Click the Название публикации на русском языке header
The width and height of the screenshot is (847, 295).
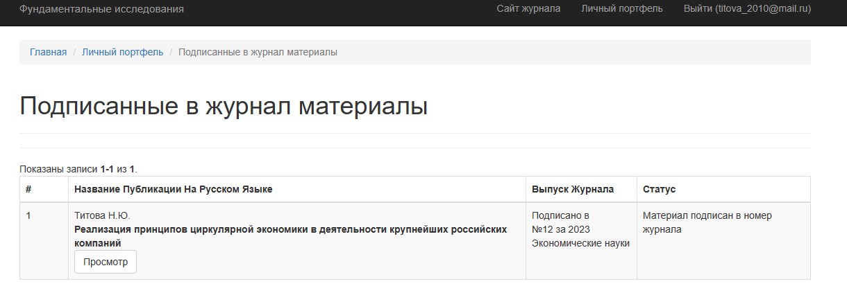coord(173,189)
